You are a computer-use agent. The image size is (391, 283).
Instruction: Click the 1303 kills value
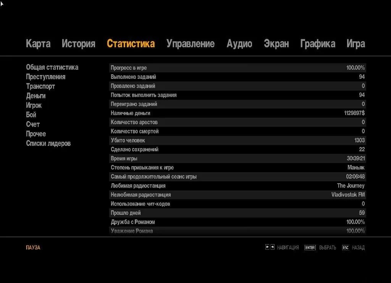pyautogui.click(x=360, y=140)
